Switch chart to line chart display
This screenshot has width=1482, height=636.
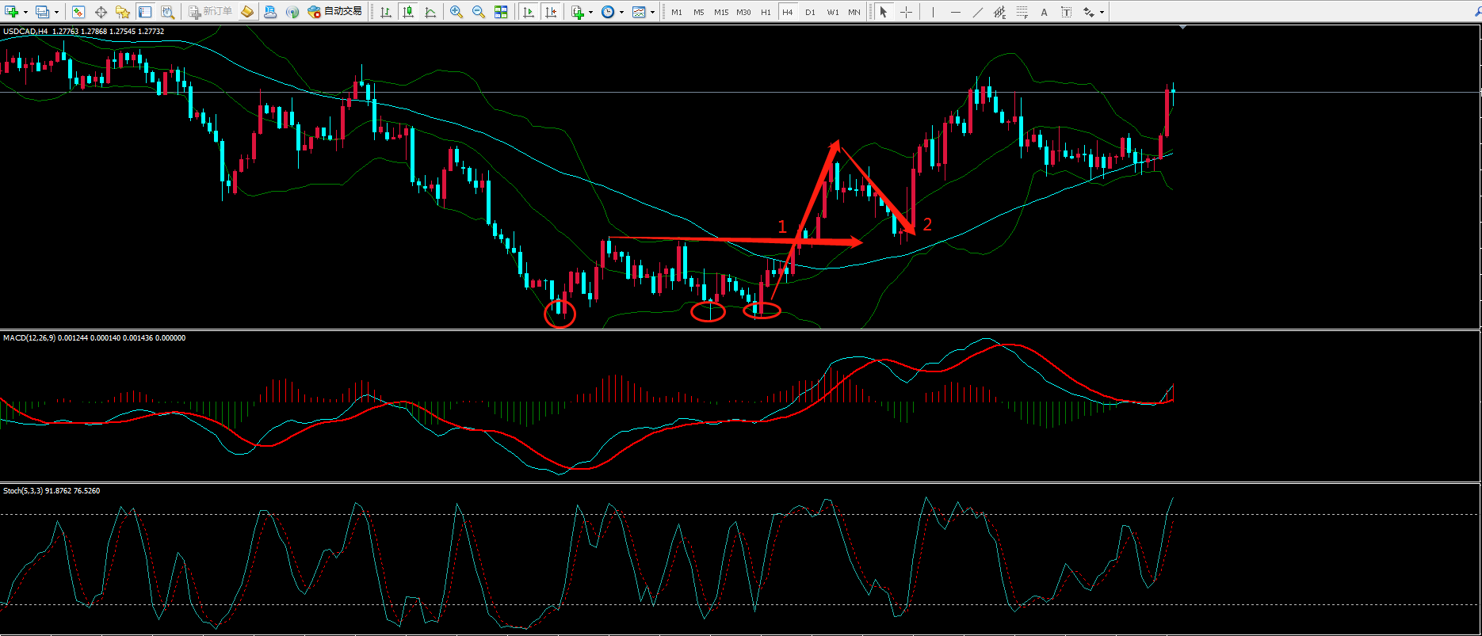pyautogui.click(x=430, y=12)
